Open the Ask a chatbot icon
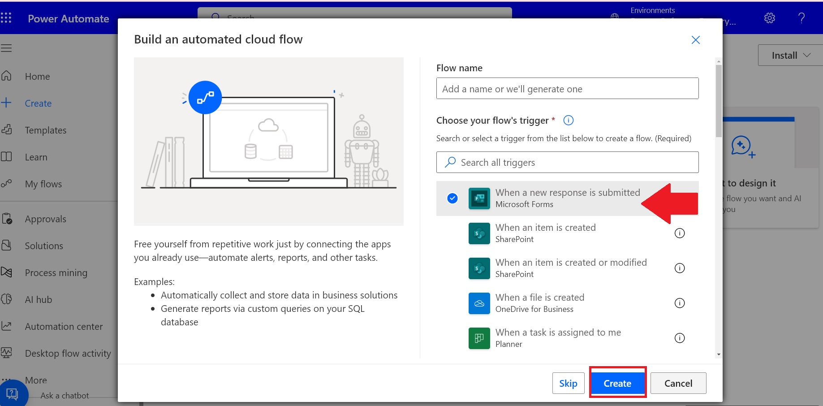Viewport: 823px width, 406px height. 13,393
